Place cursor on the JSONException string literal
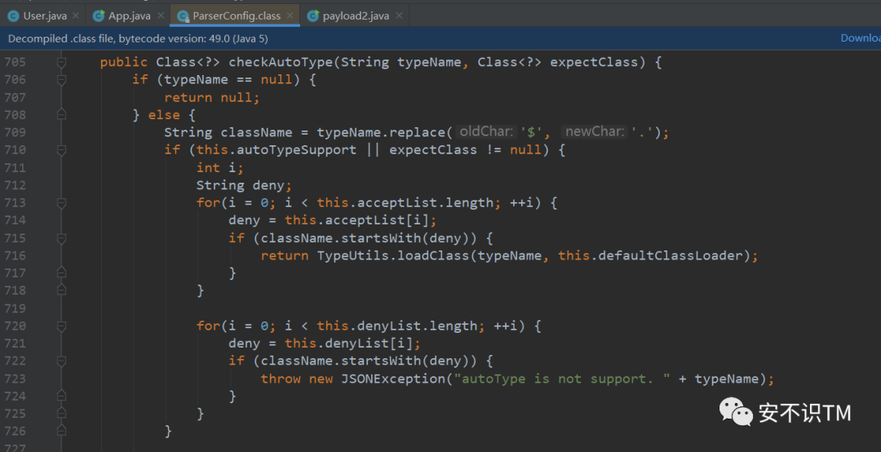881x452 pixels. [x=555, y=379]
